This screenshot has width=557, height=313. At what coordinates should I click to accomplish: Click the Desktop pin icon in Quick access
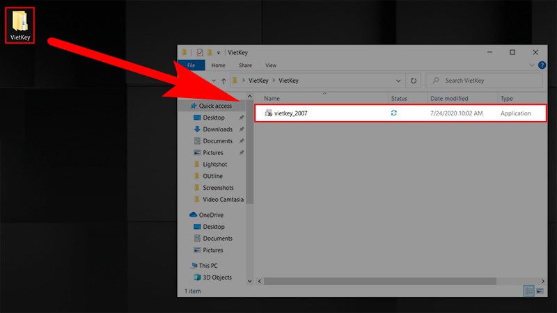(242, 118)
